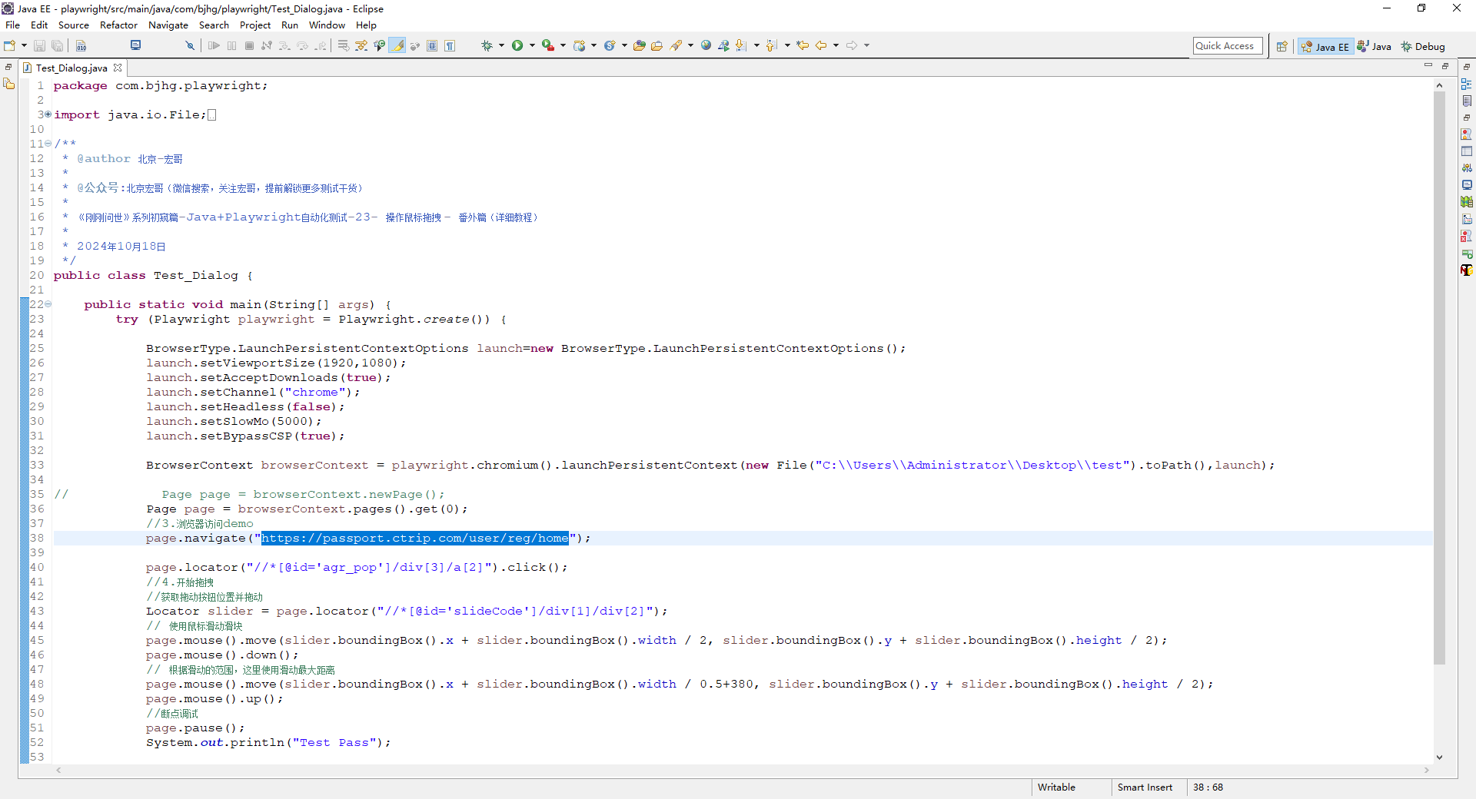Click the Quick Access search field
1476x799 pixels.
coord(1227,46)
